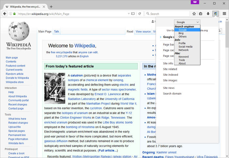
Task: Click Site images in panel
Action: 170,80
